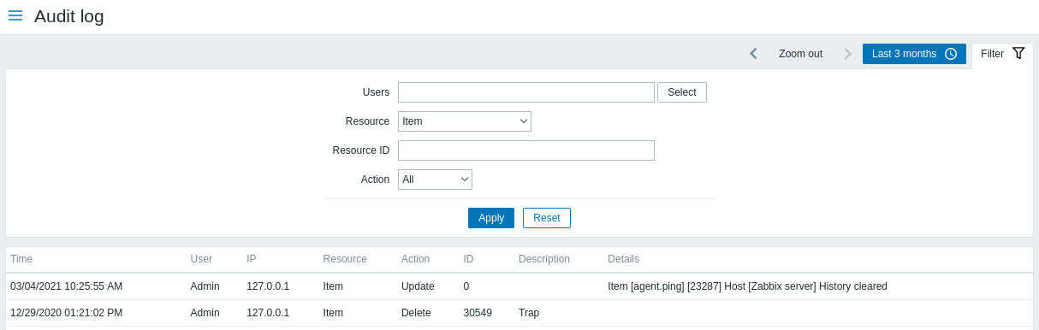Toggle the Filter tab
The image size is (1039, 330).
tap(1002, 54)
